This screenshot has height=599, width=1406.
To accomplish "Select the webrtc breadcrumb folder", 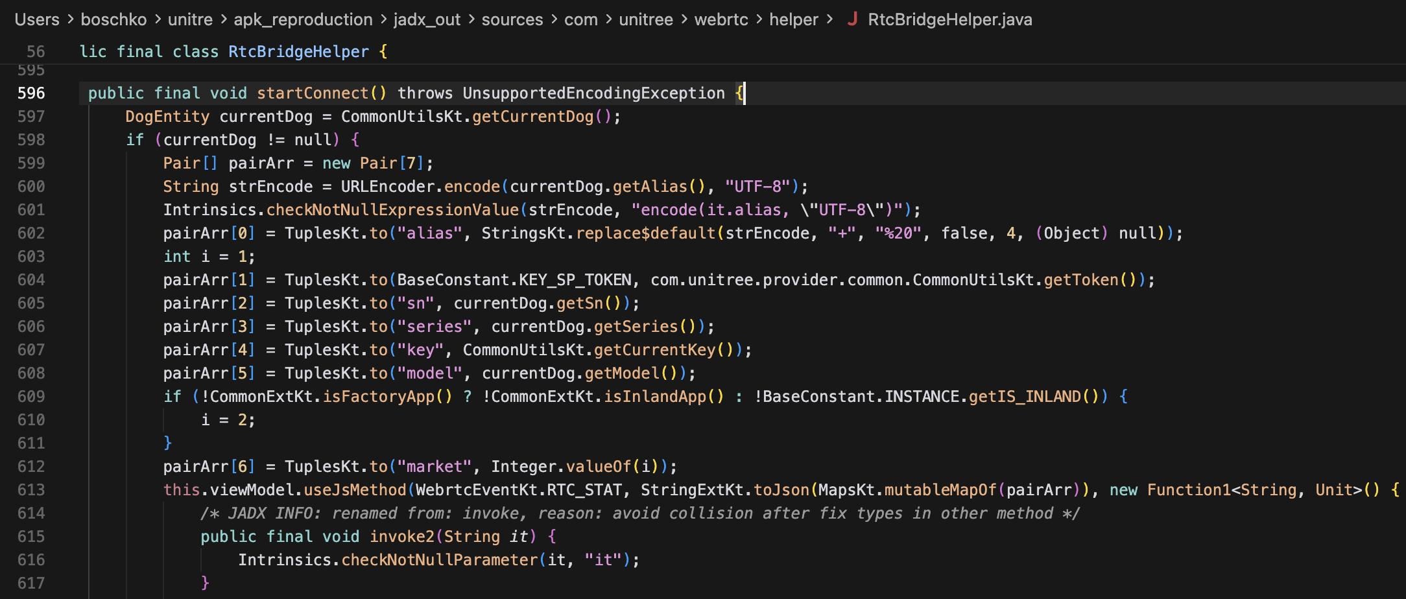I will click(721, 19).
